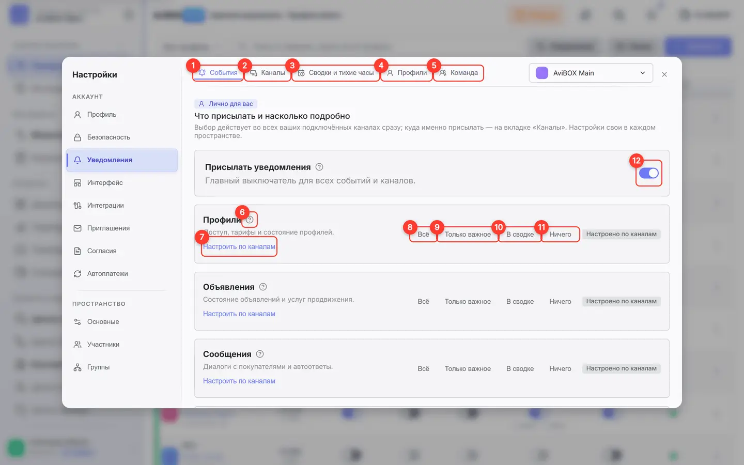Go to Основные workspace settings
This screenshot has height=465, width=744.
point(122,322)
